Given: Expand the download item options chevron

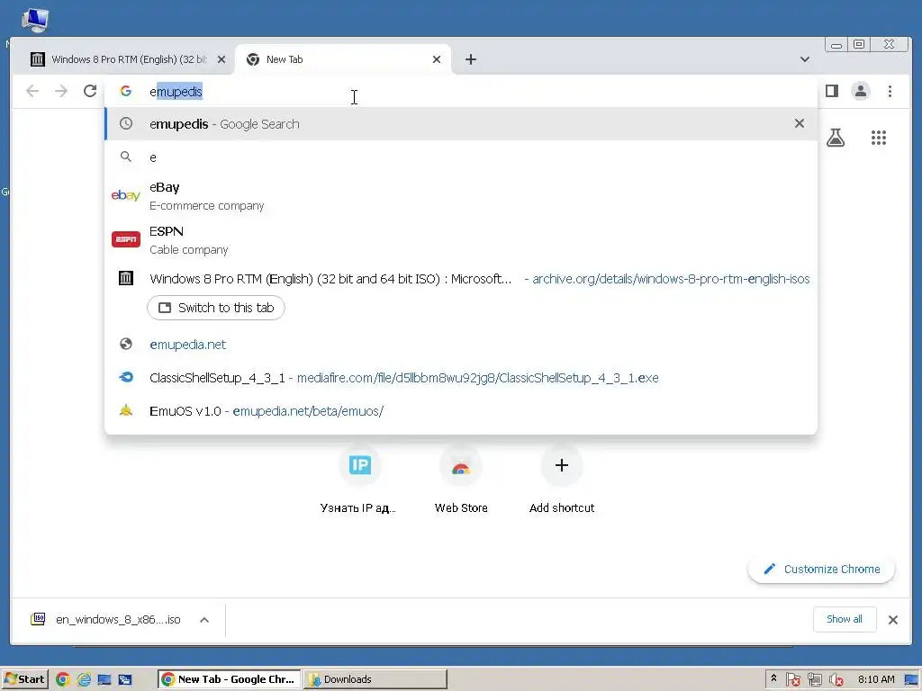Looking at the screenshot, I should (x=204, y=620).
